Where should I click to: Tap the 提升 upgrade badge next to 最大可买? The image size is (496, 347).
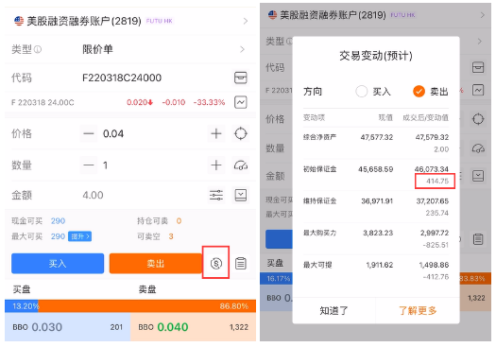(x=79, y=236)
